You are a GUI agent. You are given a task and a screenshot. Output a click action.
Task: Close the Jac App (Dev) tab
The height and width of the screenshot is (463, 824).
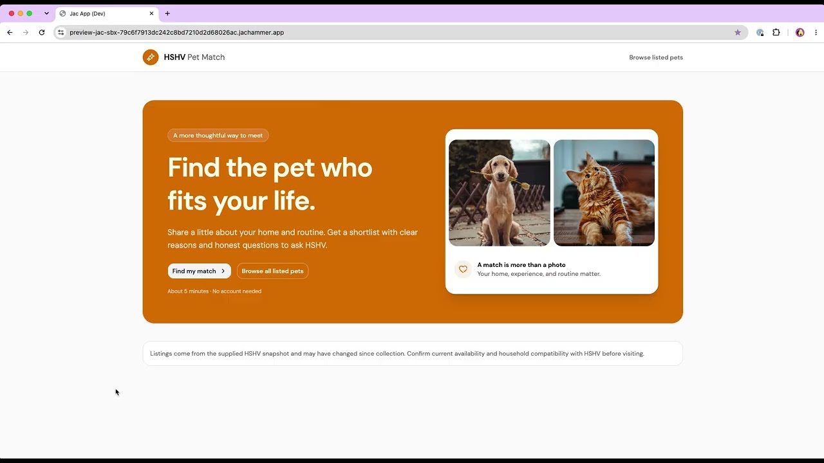pyautogui.click(x=152, y=14)
